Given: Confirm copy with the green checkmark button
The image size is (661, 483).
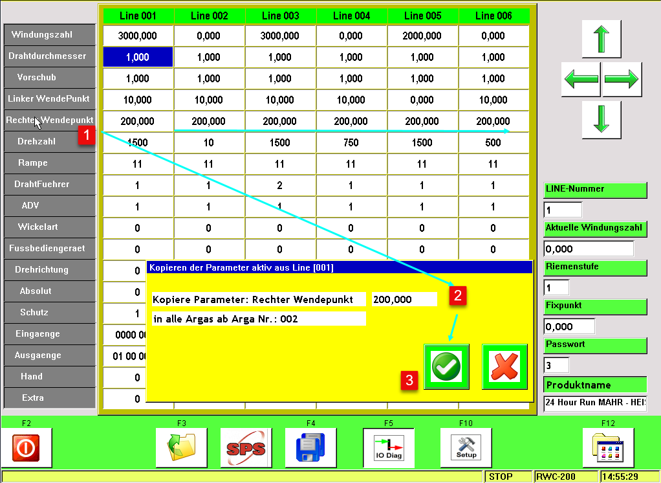Looking at the screenshot, I should pos(446,366).
